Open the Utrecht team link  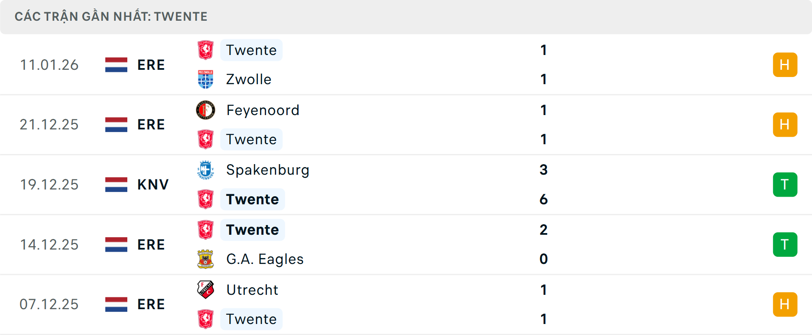[252, 290]
